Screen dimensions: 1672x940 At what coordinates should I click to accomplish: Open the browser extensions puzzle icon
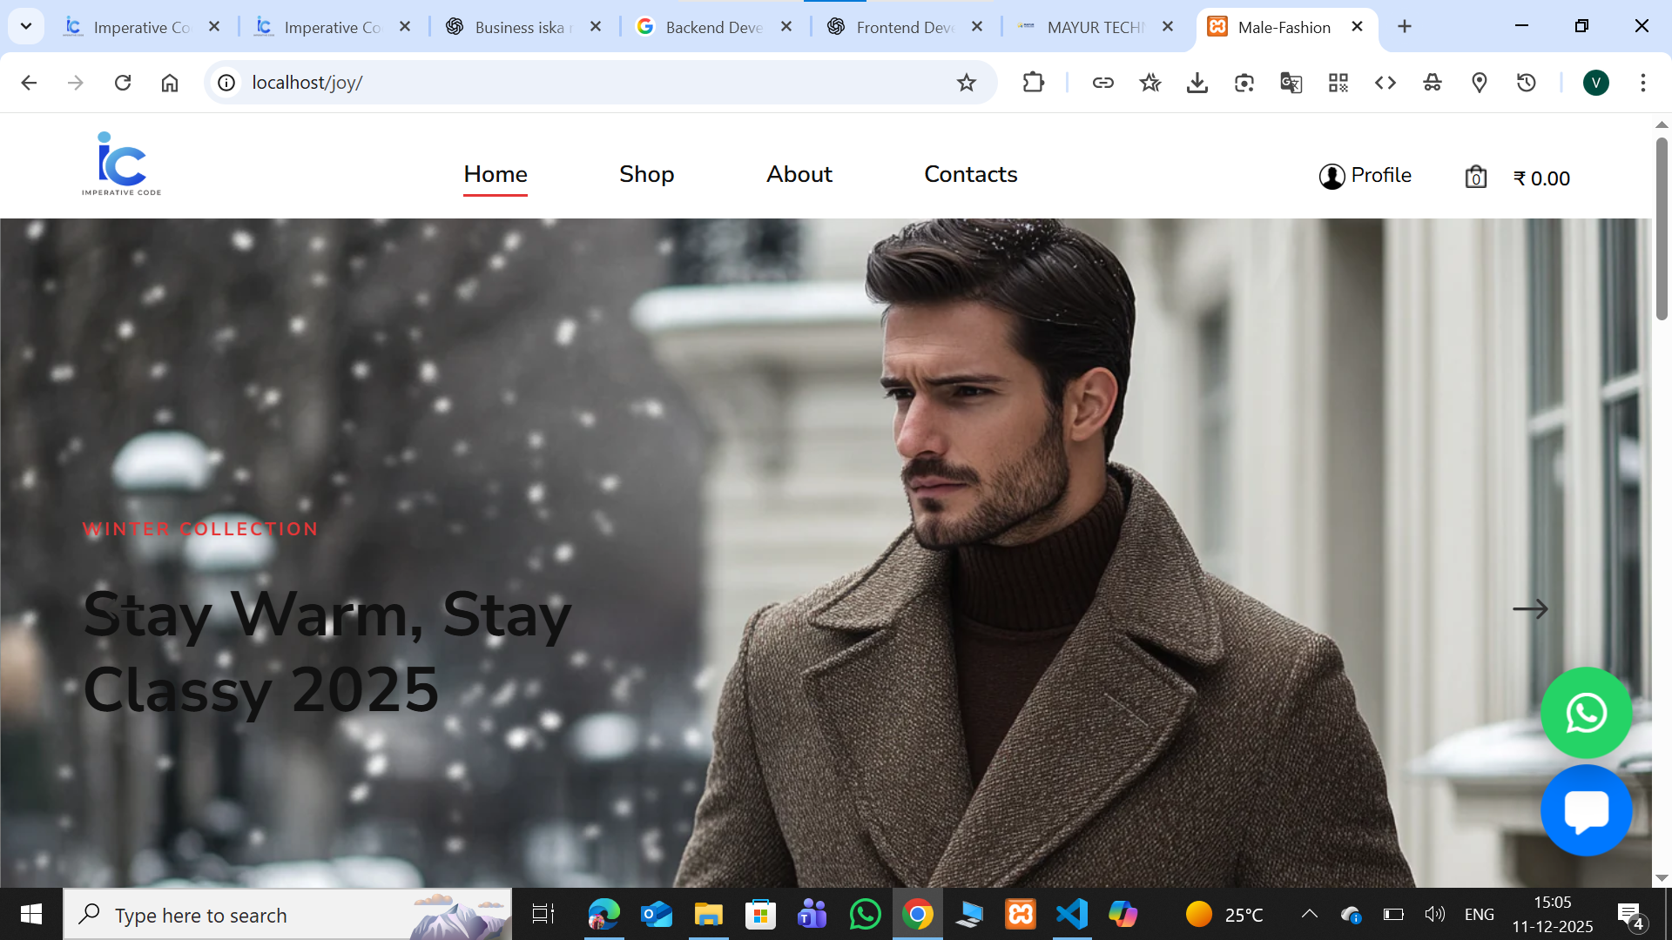[1033, 83]
